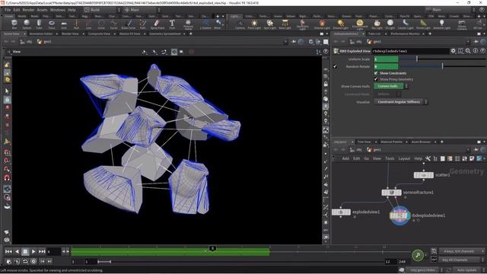
Task: Click the timeline current frame marker
Action: click(x=212, y=249)
